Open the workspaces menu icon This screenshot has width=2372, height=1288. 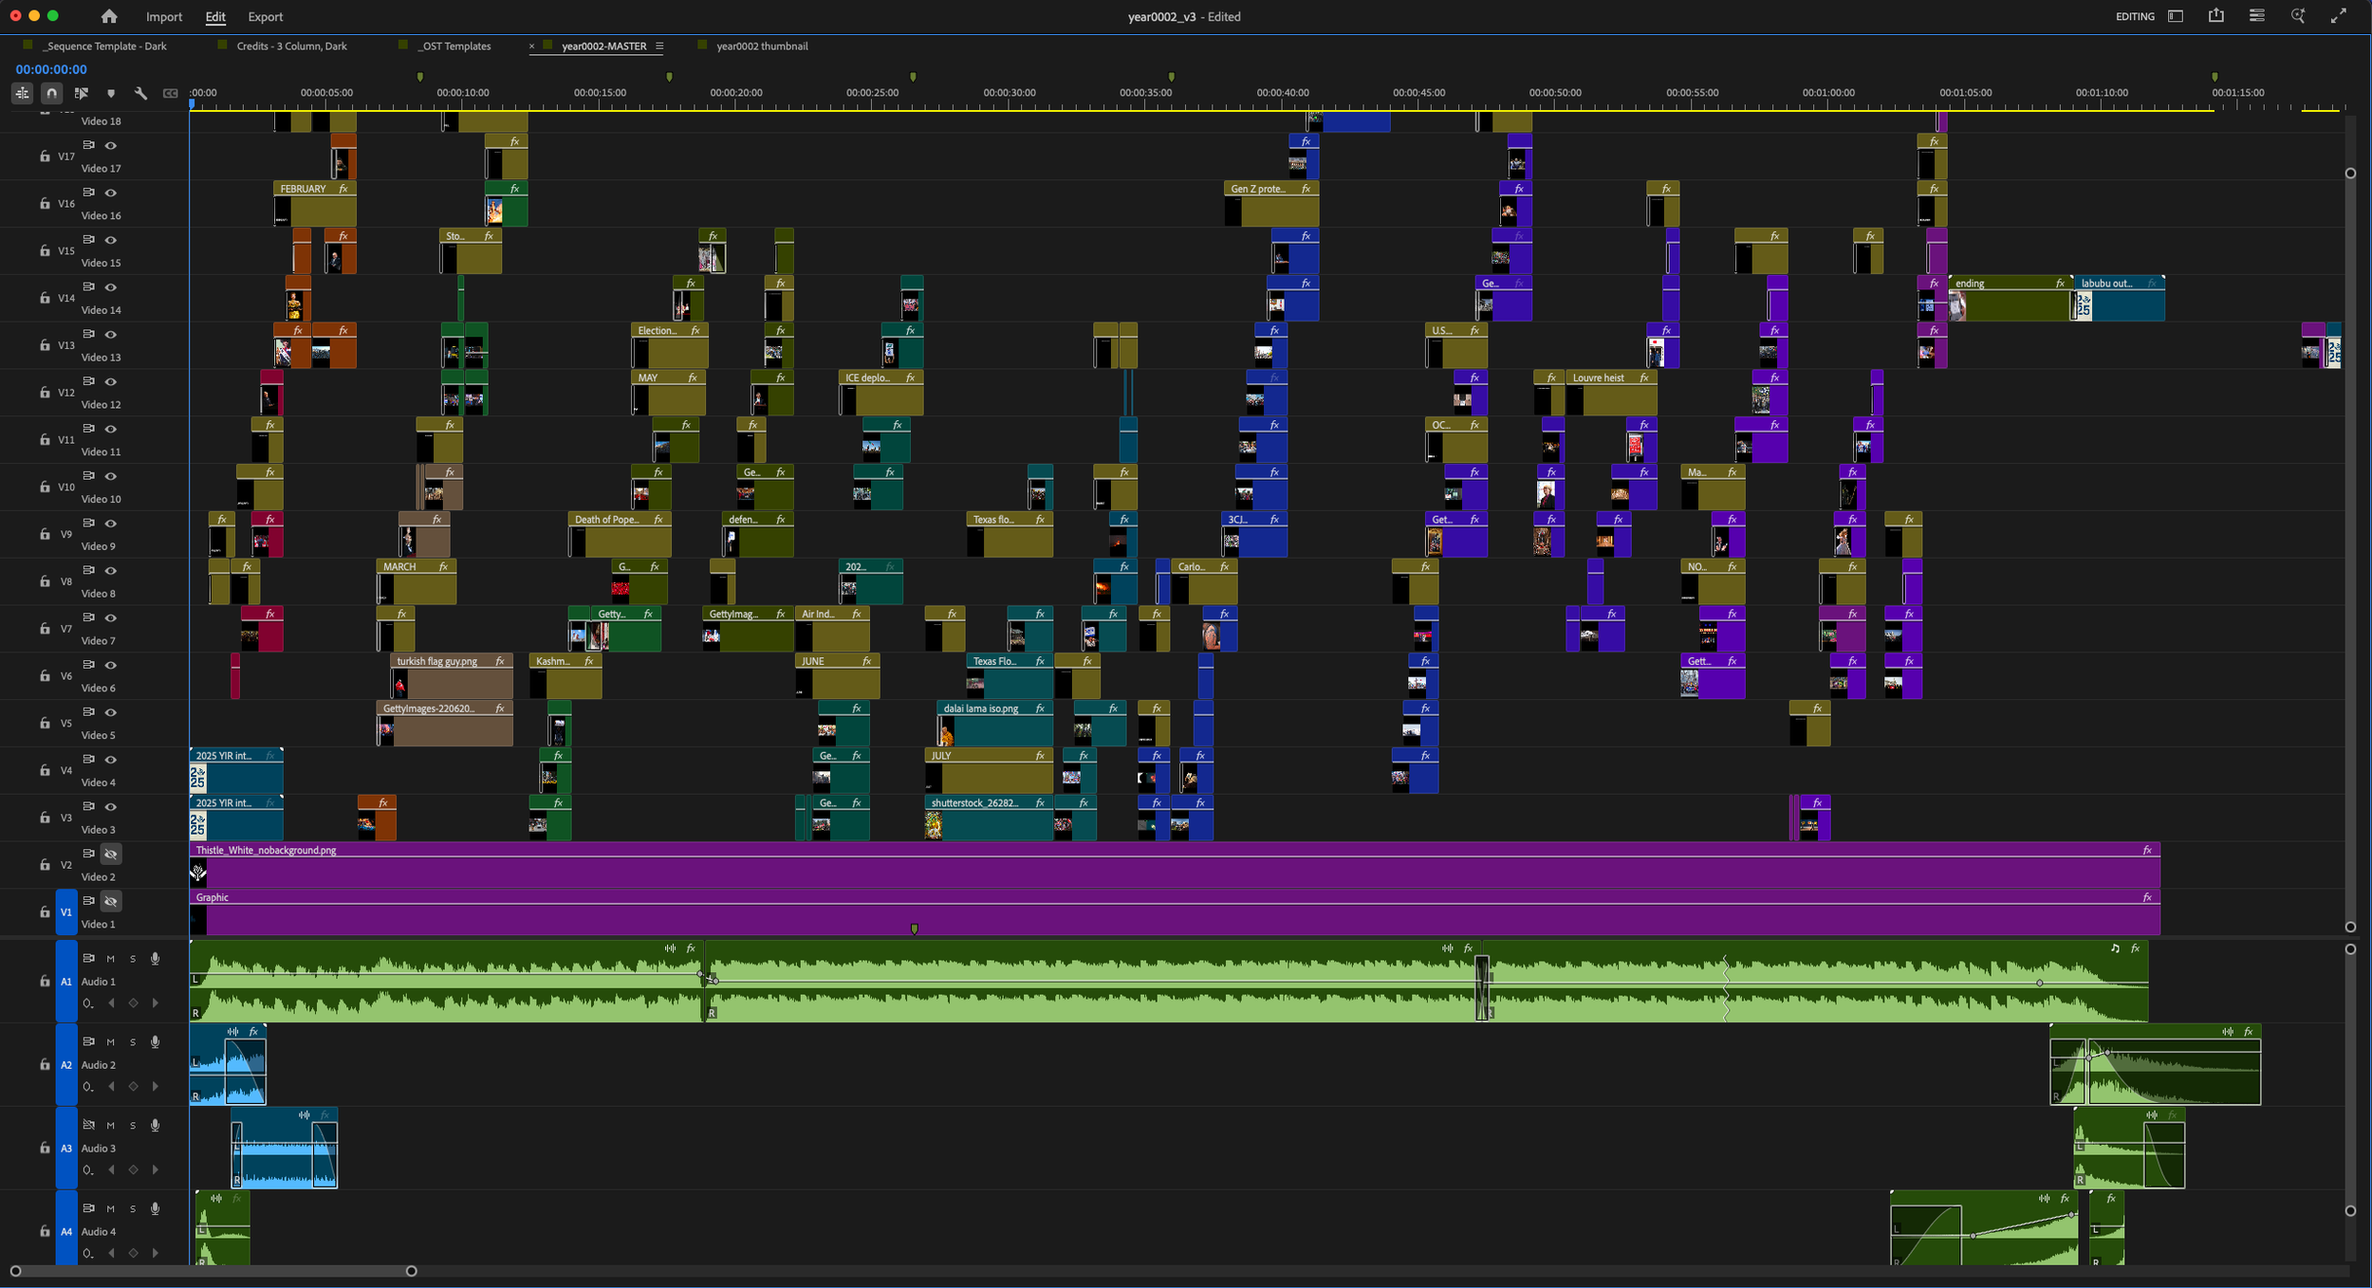coord(2176,16)
